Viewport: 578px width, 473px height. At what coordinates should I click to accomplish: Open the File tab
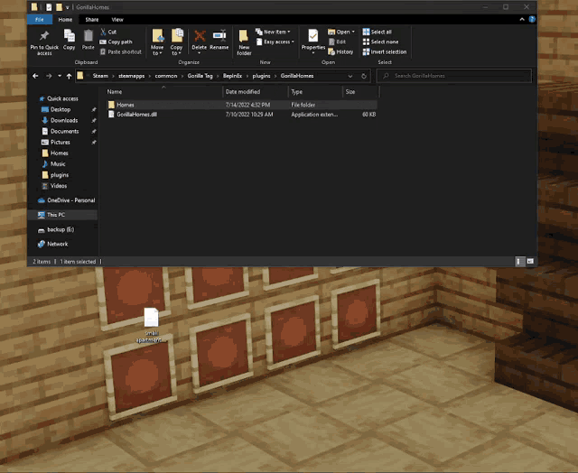click(40, 20)
